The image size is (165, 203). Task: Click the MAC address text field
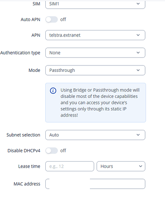[95, 184]
